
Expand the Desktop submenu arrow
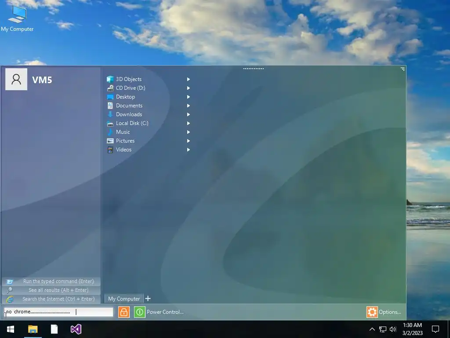189,97
